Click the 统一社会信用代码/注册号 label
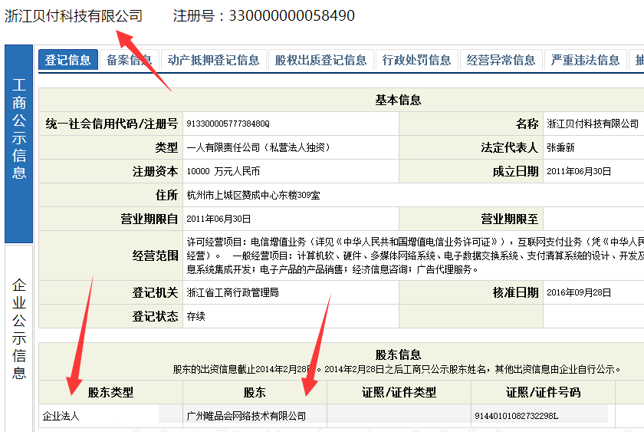 pos(112,124)
